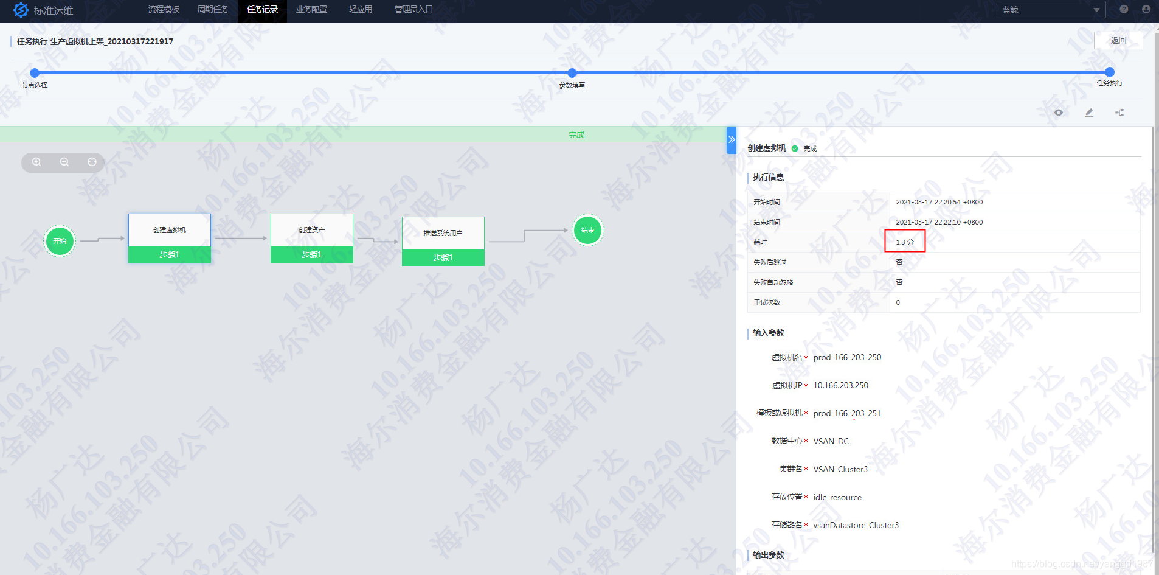The height and width of the screenshot is (575, 1159).
Task: Select the 创建资产 node
Action: coord(312,238)
